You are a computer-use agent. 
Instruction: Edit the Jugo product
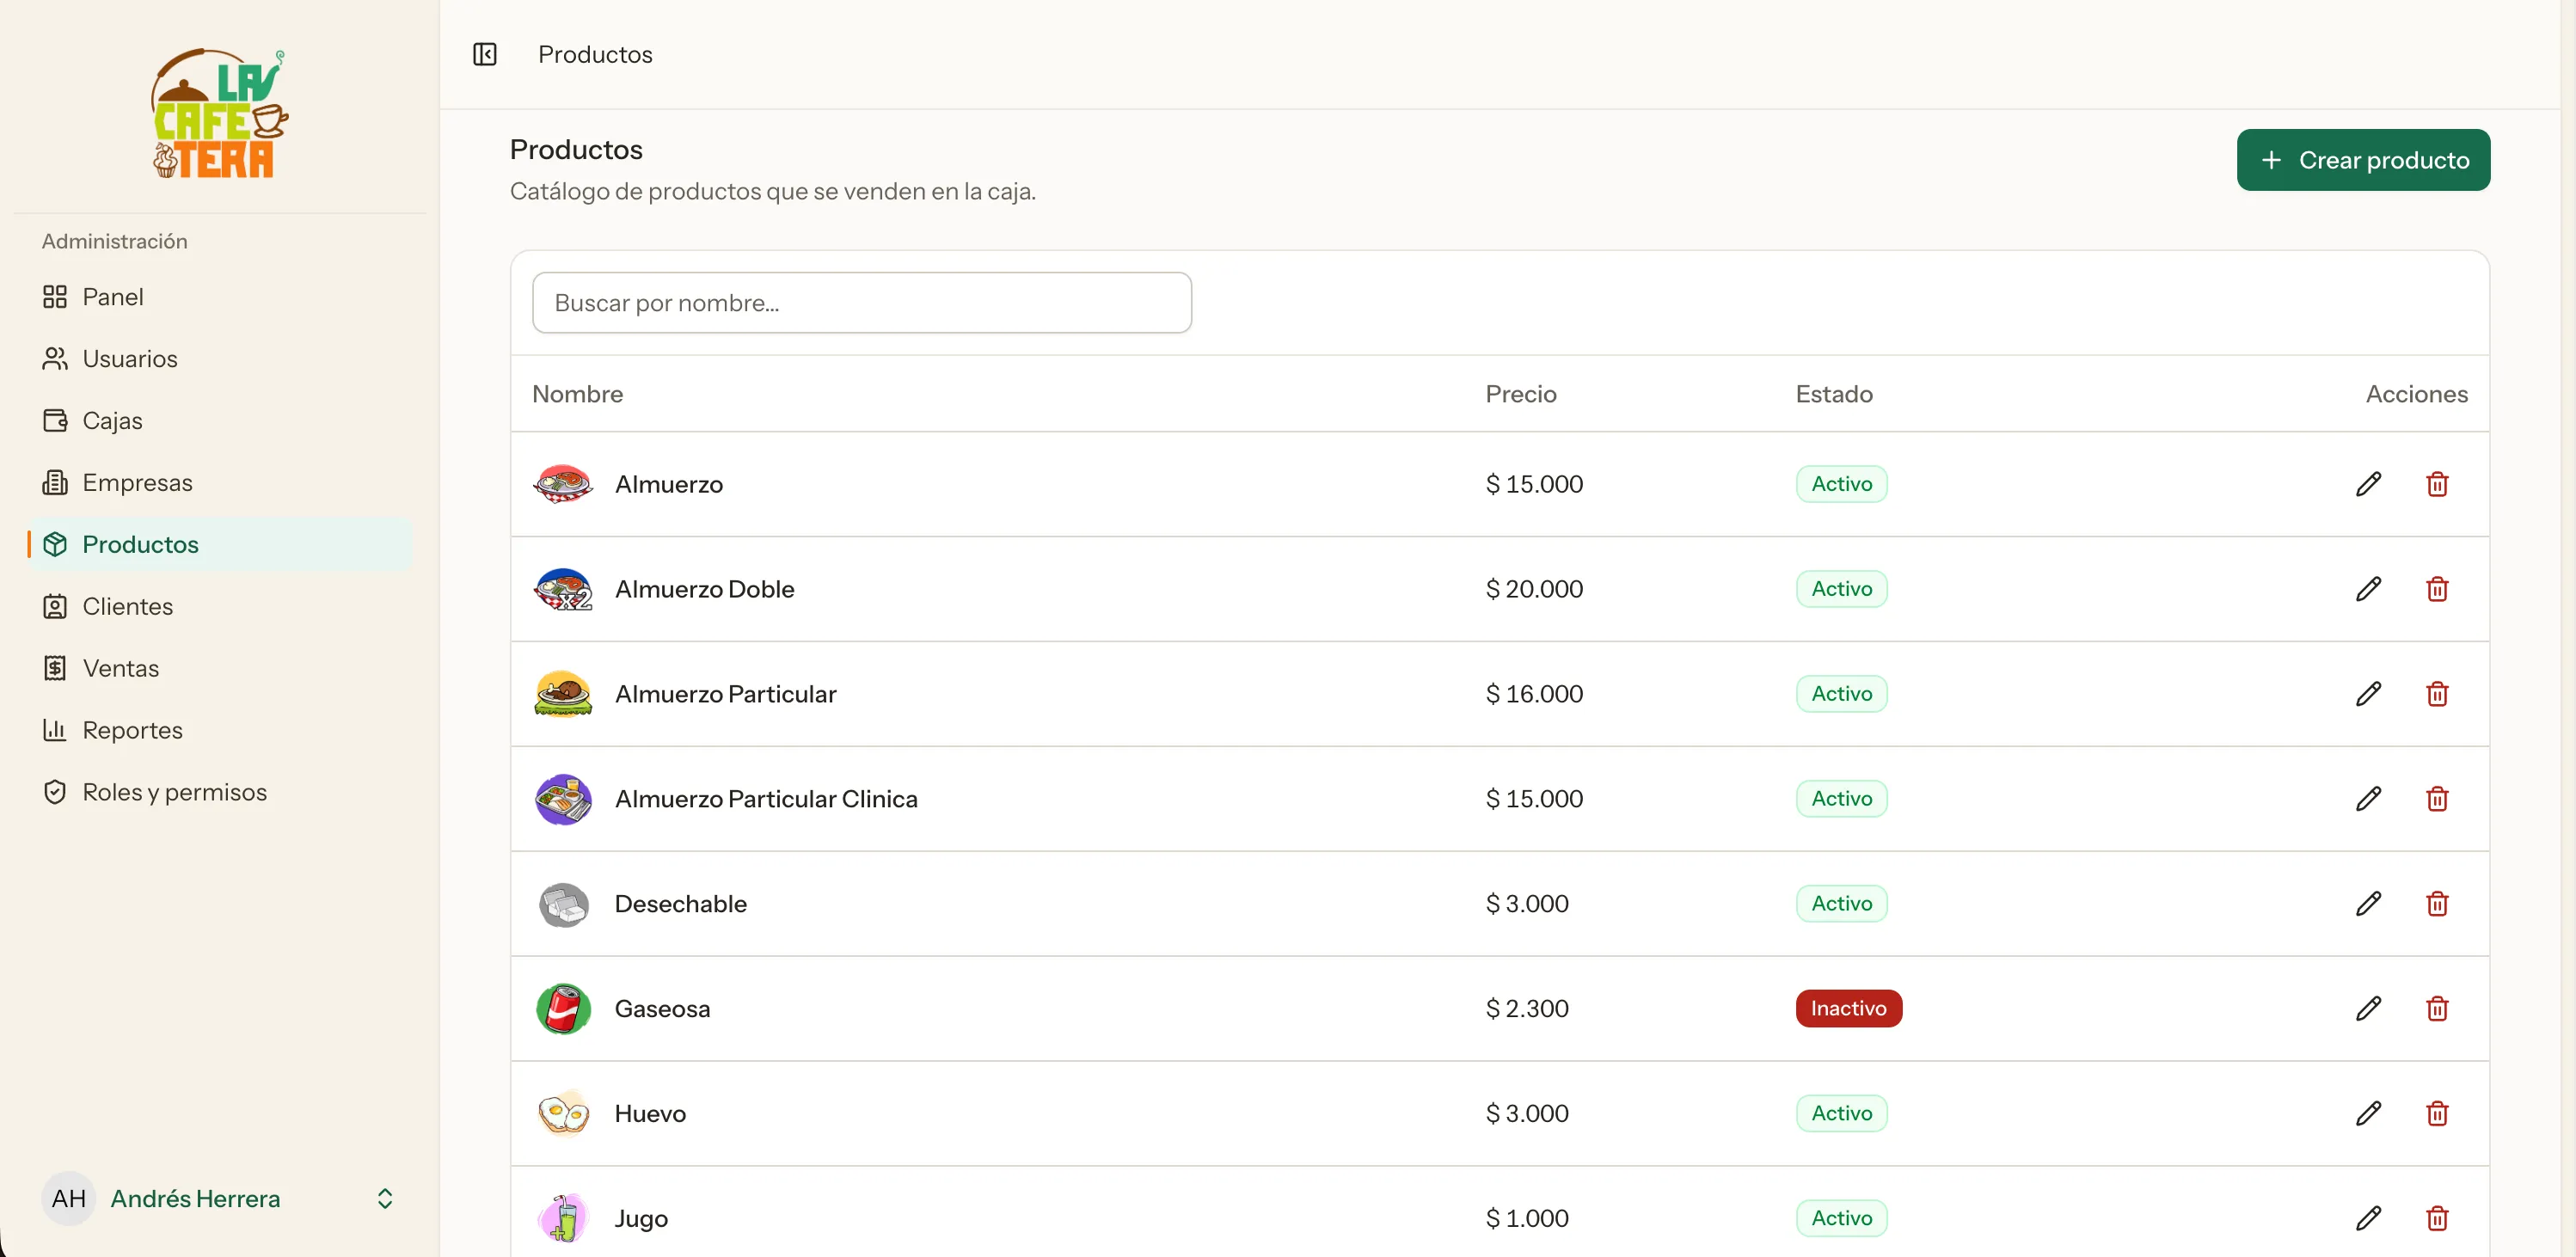(x=2368, y=1218)
